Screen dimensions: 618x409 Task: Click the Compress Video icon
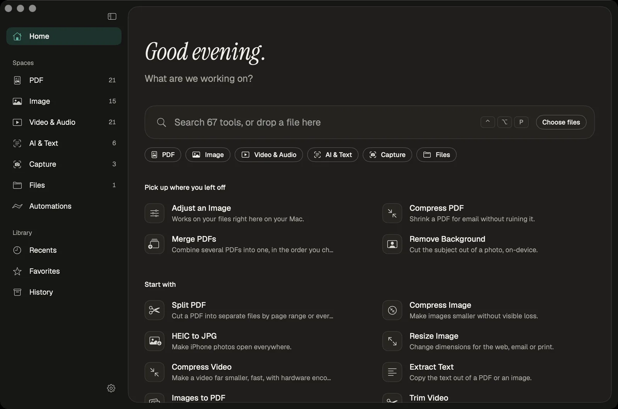pos(154,372)
